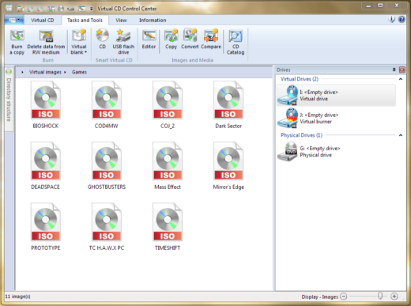The height and width of the screenshot is (306, 411).
Task: Increase icon size with plus button
Action: click(x=394, y=297)
